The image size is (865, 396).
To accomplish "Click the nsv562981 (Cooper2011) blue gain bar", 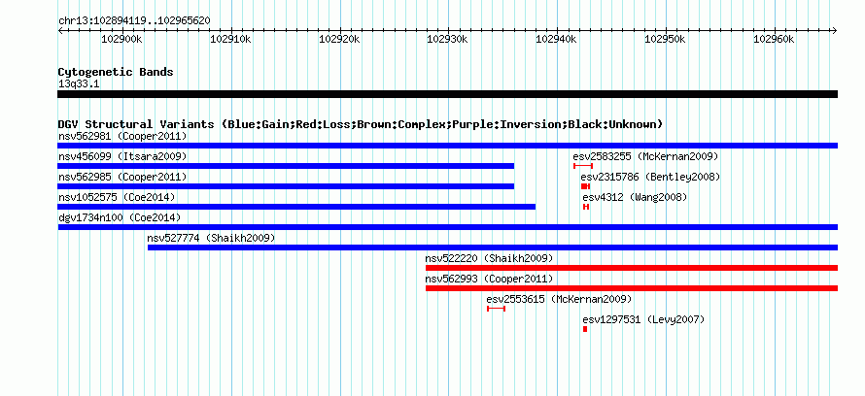I will [x=447, y=146].
